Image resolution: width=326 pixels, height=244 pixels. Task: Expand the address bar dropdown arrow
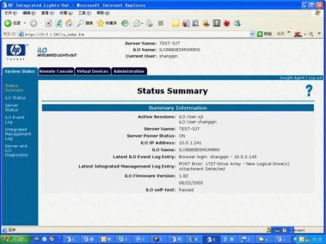tap(252, 34)
